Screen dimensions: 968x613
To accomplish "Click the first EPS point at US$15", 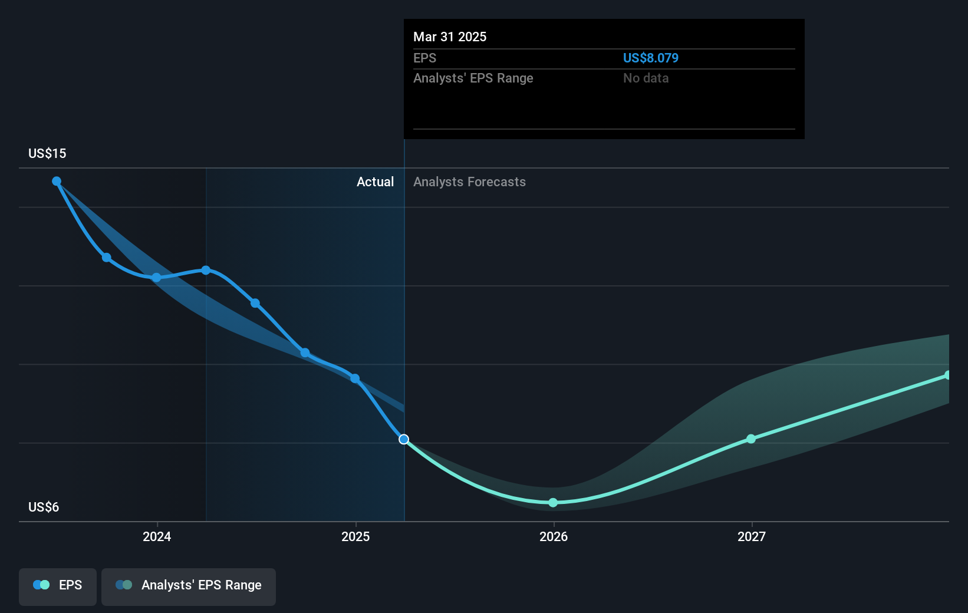I will click(57, 182).
